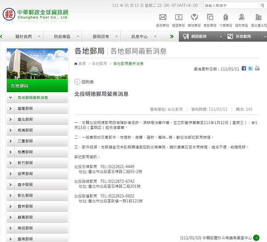267x242 pixels.
Task: Open the 房地產出租 building icon
Action: pyautogui.click(x=258, y=17)
